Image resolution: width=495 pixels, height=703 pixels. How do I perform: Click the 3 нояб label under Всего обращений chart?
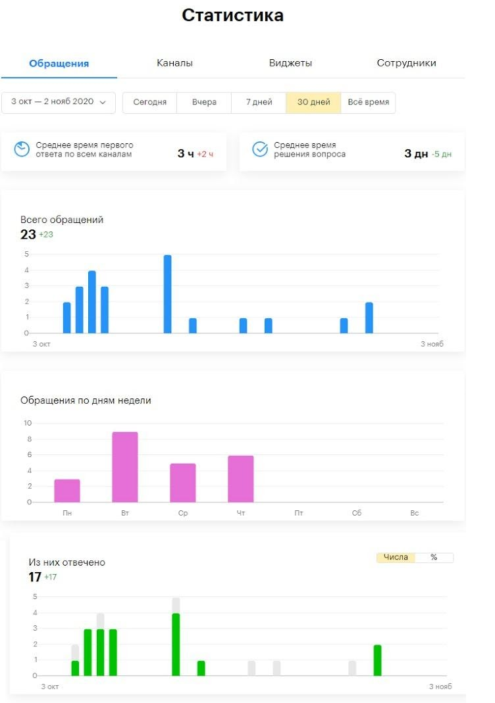pyautogui.click(x=432, y=344)
